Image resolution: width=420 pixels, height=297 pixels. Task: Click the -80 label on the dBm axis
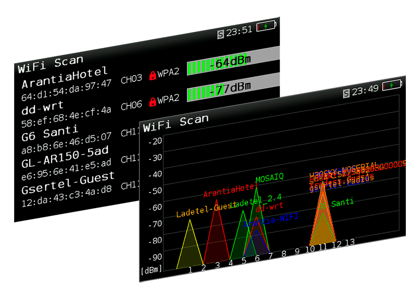click(x=155, y=240)
